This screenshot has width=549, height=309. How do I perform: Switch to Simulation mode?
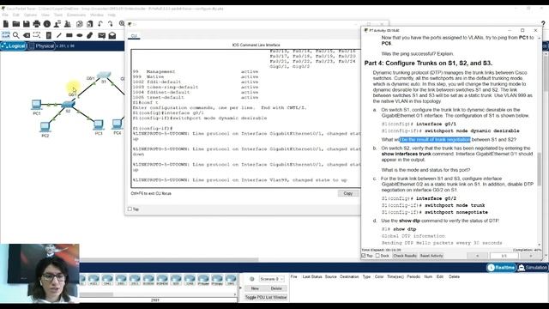(532, 268)
